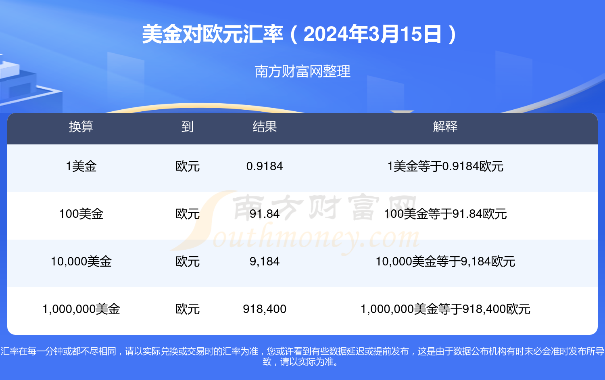Click the cell 1,000,000美金
Viewport: 605px width, 380px height.
click(81, 309)
